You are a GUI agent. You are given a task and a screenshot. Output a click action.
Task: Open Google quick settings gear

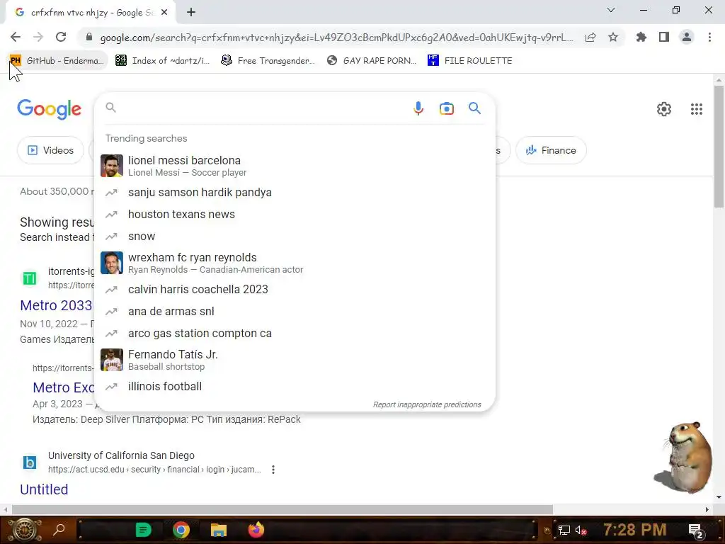coord(664,109)
